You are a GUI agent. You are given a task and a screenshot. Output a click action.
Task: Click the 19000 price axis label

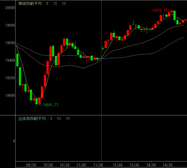(x=10, y=96)
